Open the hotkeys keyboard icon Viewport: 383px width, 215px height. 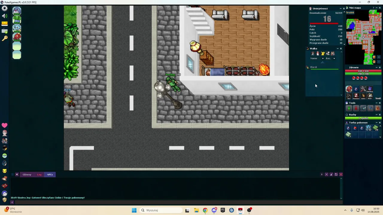(x=4, y=31)
